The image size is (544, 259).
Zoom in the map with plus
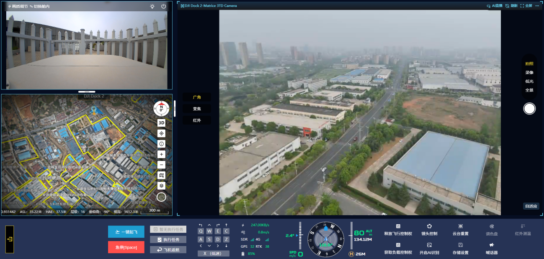(x=161, y=154)
